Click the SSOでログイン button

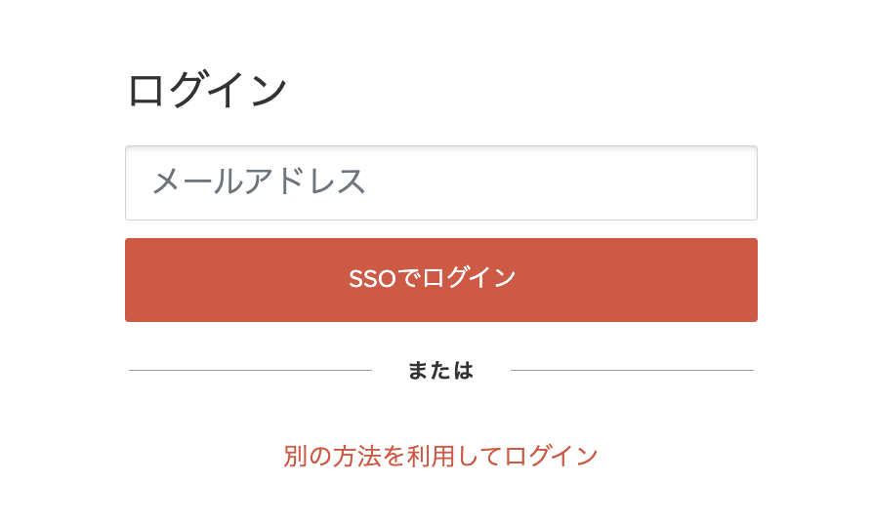(441, 280)
